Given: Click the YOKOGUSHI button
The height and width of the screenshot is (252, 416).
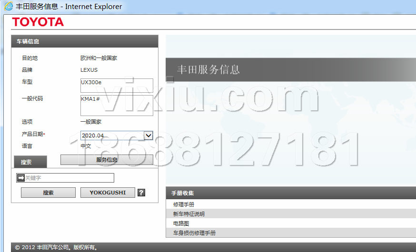Looking at the screenshot, I should 108,193.
